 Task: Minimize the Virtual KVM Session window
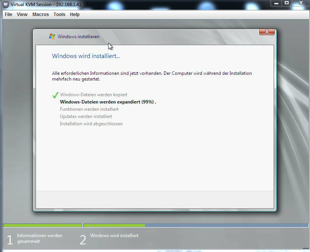276,3
